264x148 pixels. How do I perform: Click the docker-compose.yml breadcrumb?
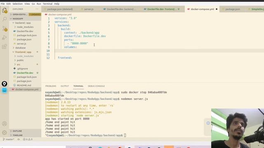pyautogui.click(x=58, y=15)
